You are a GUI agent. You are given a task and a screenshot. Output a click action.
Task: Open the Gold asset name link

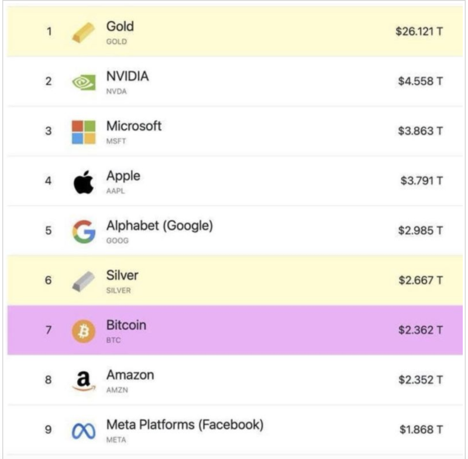pos(120,26)
